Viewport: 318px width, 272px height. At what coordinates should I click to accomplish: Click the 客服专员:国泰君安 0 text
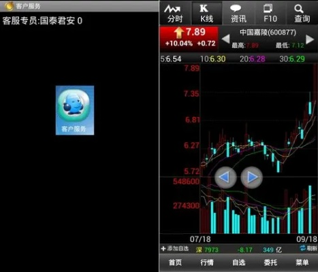click(42, 21)
